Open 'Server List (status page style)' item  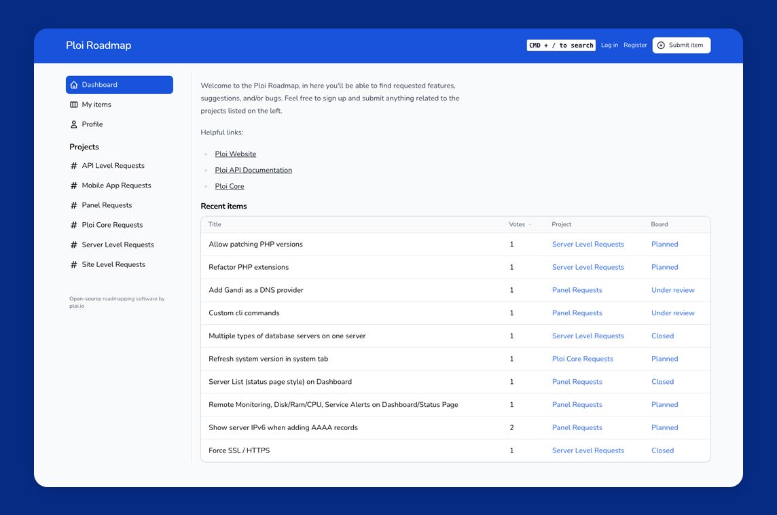click(x=280, y=382)
